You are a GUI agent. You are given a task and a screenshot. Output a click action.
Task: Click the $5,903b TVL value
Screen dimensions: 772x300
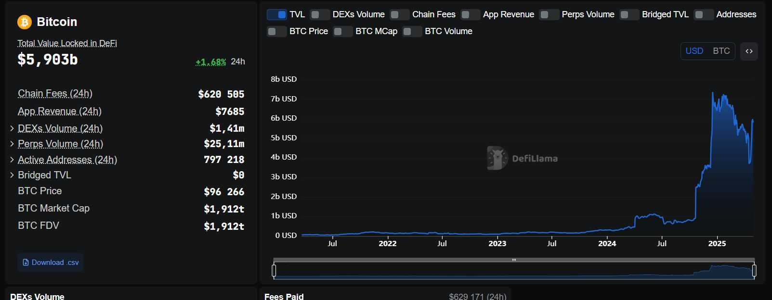pyautogui.click(x=48, y=60)
